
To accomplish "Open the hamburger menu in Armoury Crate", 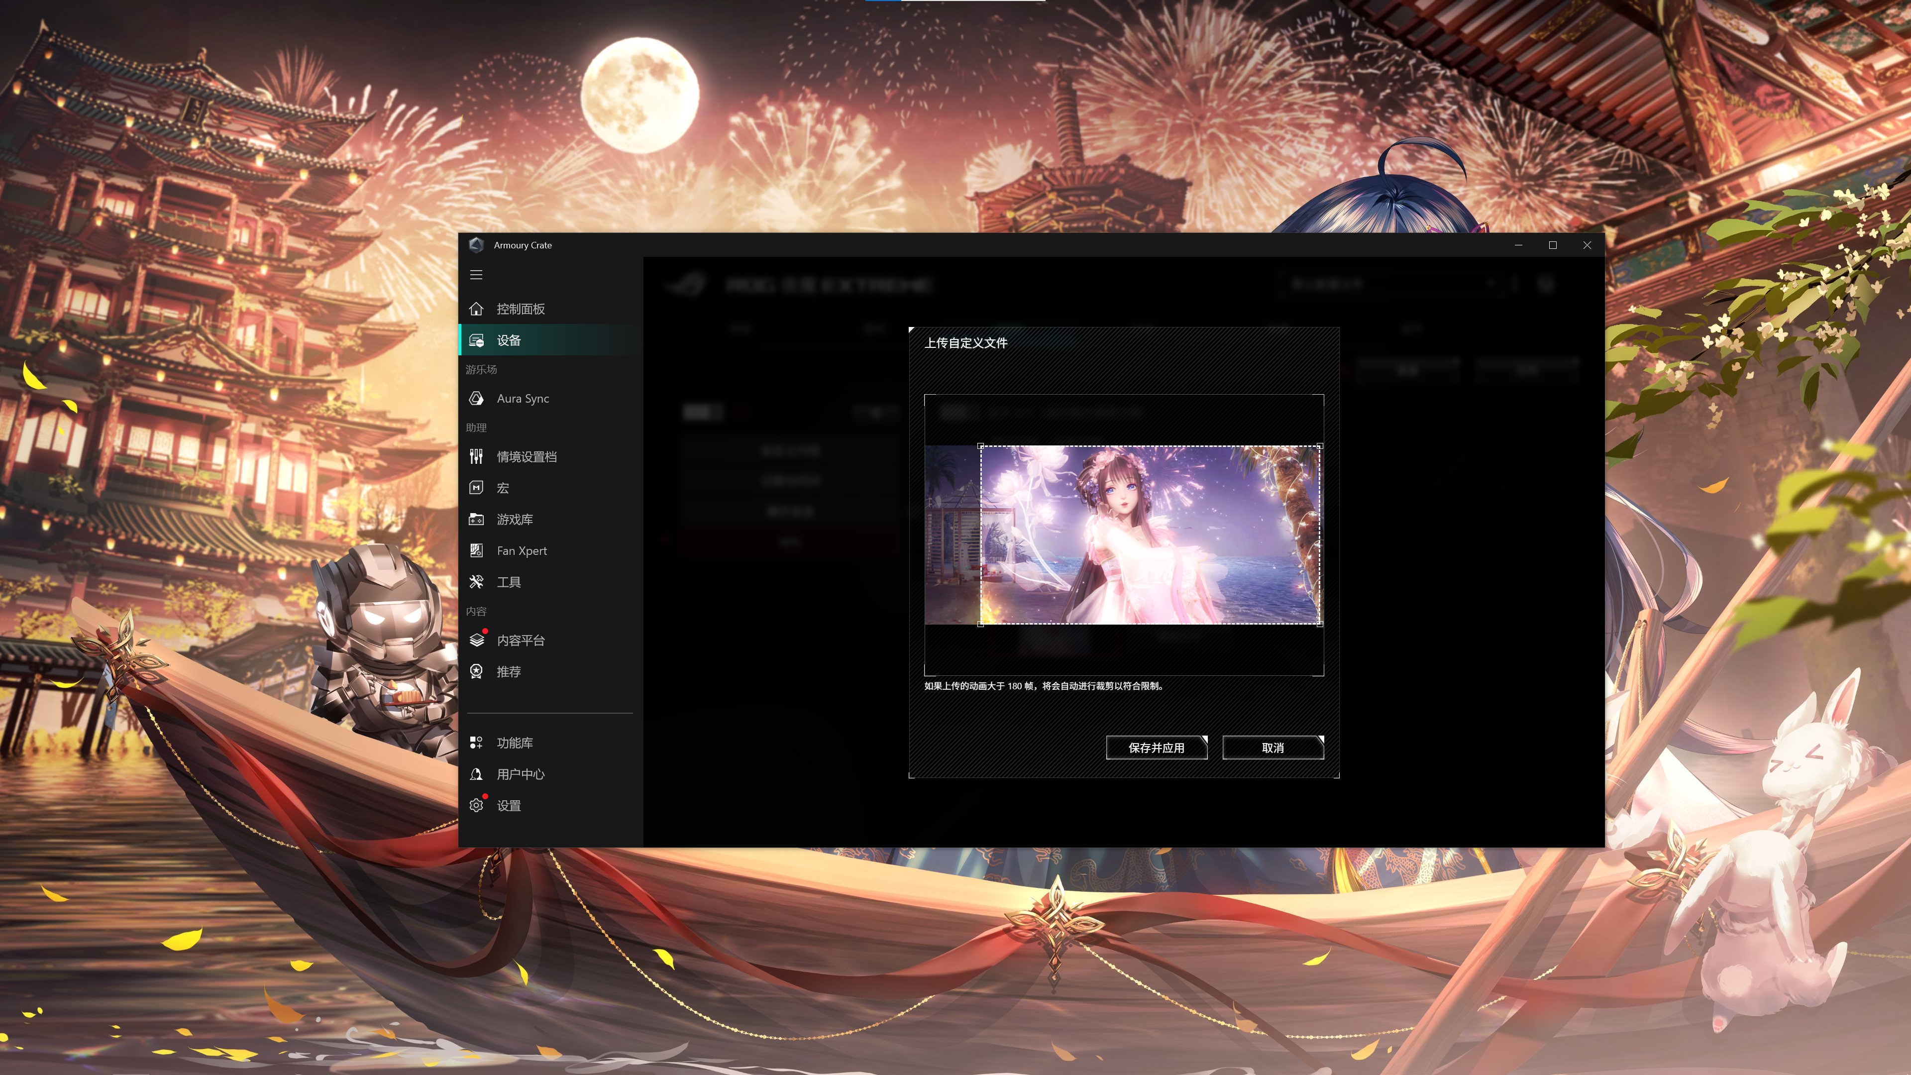I will 476,275.
